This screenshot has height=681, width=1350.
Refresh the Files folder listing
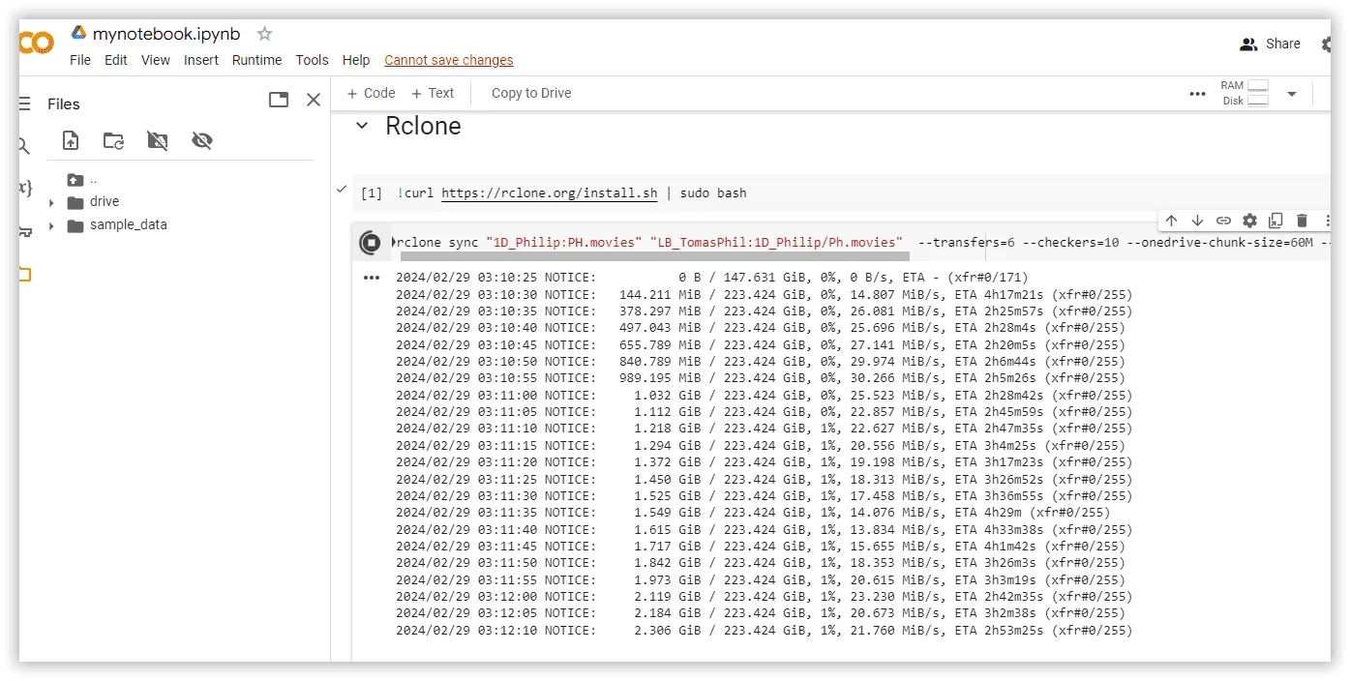point(114,141)
